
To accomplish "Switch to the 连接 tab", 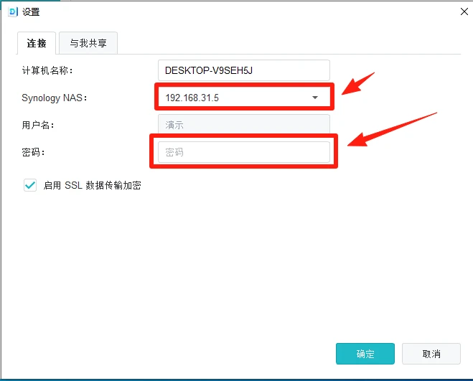I will pyautogui.click(x=37, y=43).
